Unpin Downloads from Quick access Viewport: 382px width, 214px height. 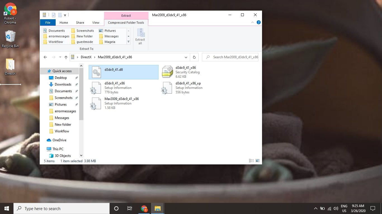click(76, 84)
